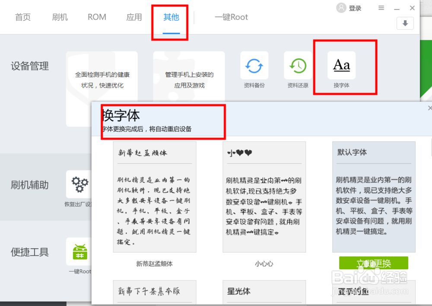Open the download manager arrow button

(x=405, y=23)
